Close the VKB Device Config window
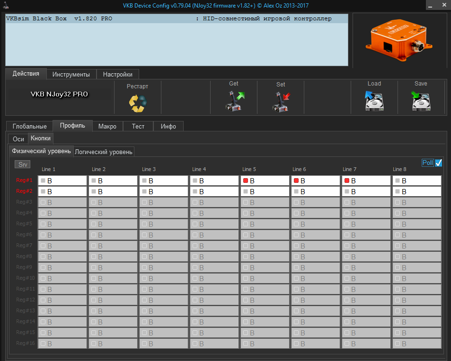 444,5
